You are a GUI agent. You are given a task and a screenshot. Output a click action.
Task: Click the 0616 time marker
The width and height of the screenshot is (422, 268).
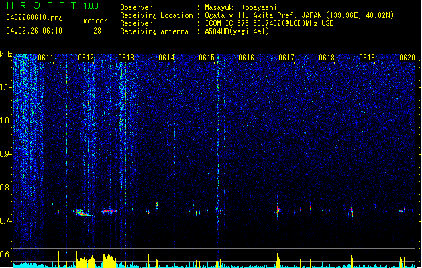246,58
